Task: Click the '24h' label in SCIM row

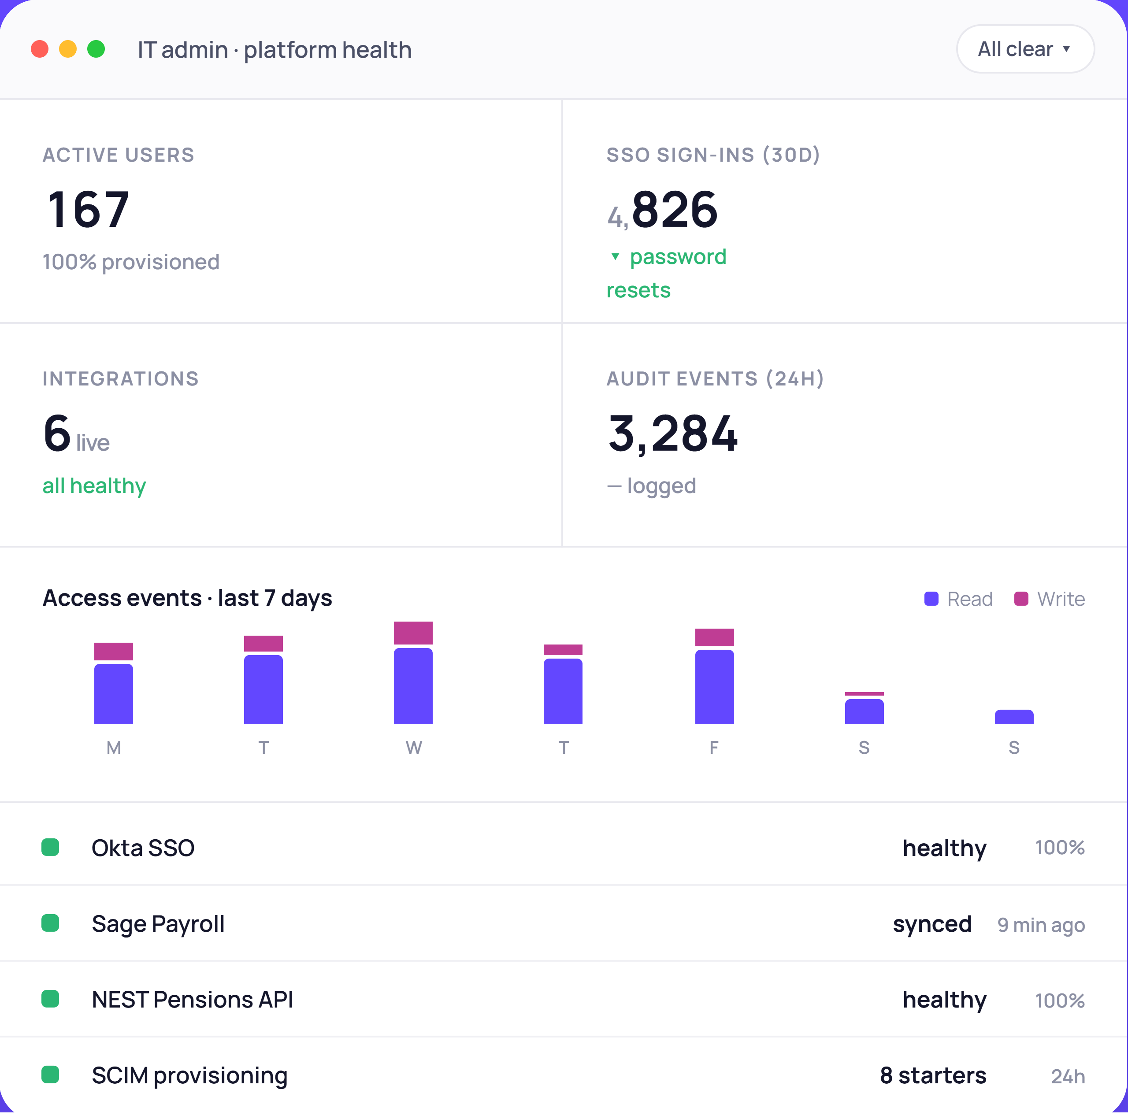Action: click(1068, 1076)
